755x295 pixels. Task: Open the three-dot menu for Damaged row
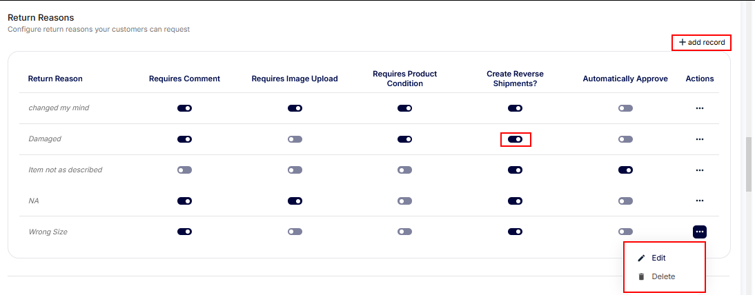(699, 139)
